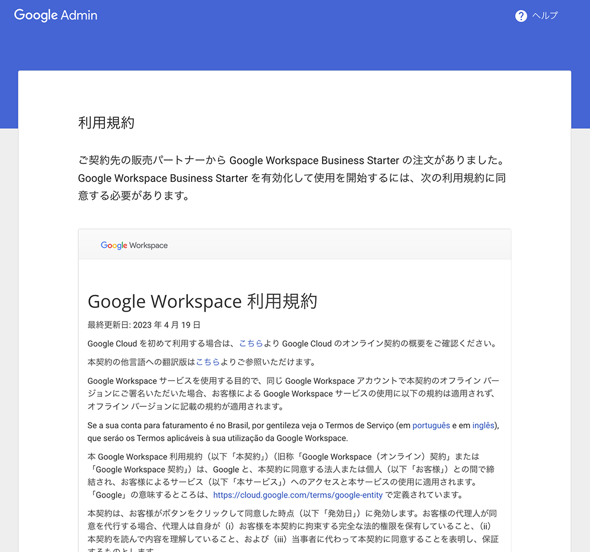Click the paragraph about the offline version
This screenshot has width=590, height=552.
(291, 394)
